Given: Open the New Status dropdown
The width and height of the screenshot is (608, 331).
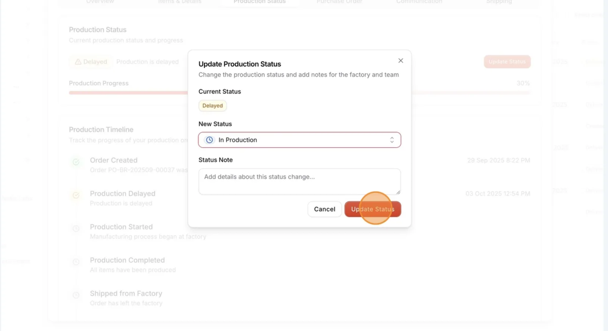Looking at the screenshot, I should pyautogui.click(x=299, y=140).
